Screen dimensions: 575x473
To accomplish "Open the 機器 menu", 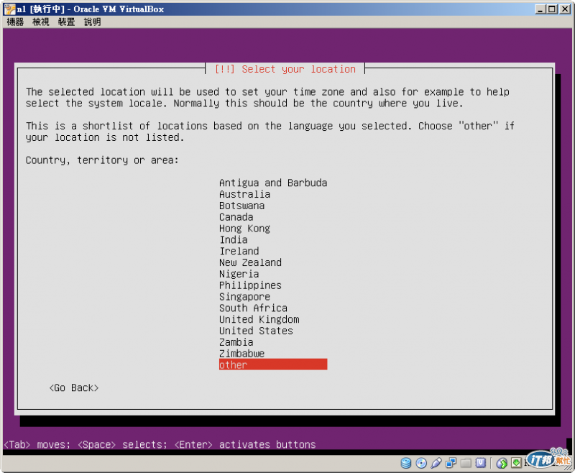I will (x=15, y=22).
